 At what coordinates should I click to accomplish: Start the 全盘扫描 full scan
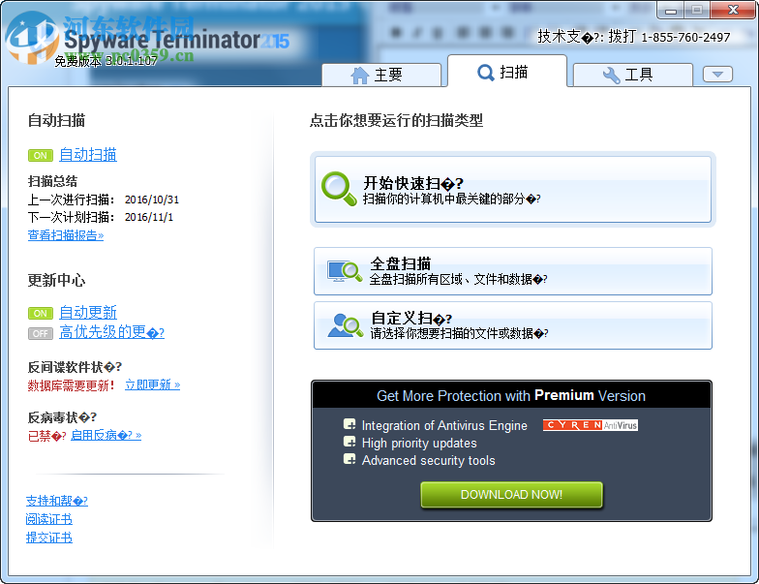click(513, 271)
